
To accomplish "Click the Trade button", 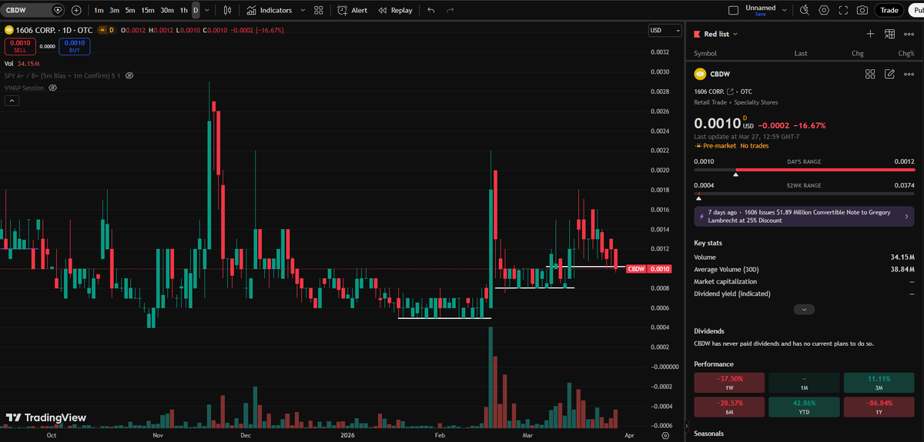I will pos(889,10).
